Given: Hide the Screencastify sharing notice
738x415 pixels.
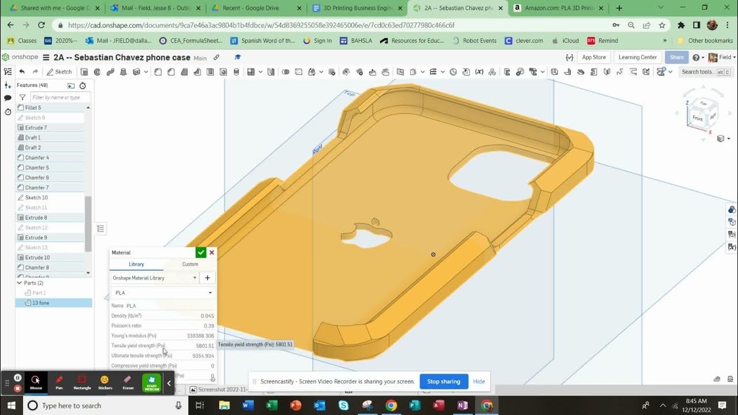Looking at the screenshot, I should pos(479,382).
